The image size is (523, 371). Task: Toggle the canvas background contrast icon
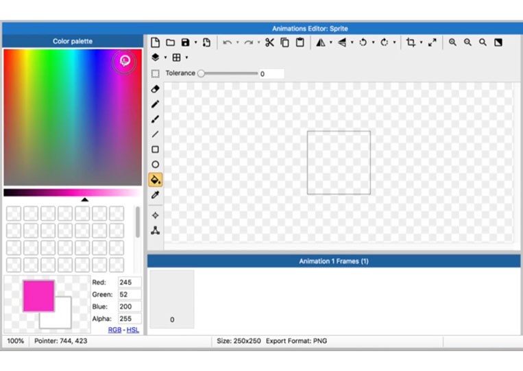[x=498, y=43]
